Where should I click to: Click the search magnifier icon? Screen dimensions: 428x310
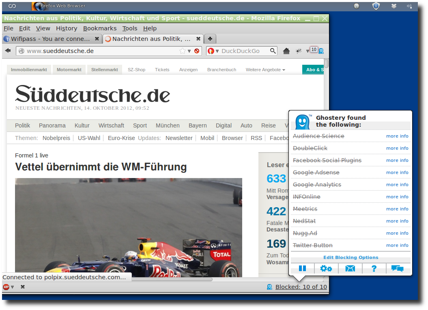(273, 51)
